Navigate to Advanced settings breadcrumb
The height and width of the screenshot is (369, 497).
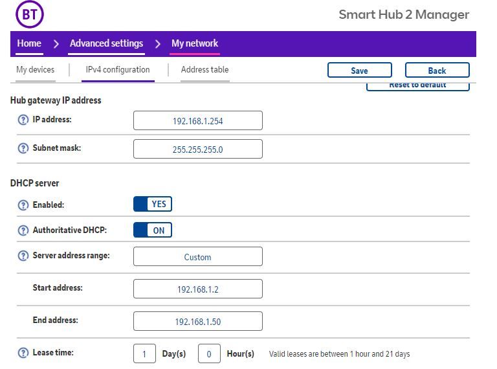[x=106, y=43]
